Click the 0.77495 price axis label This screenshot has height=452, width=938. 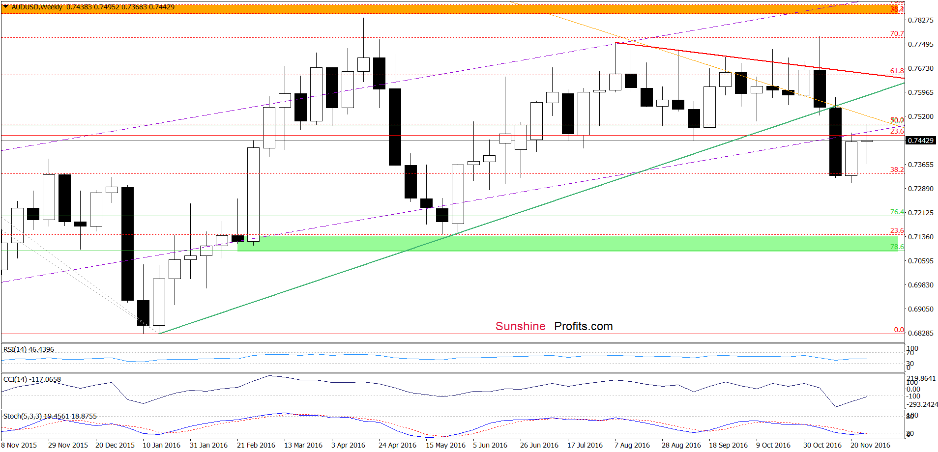tap(921, 44)
